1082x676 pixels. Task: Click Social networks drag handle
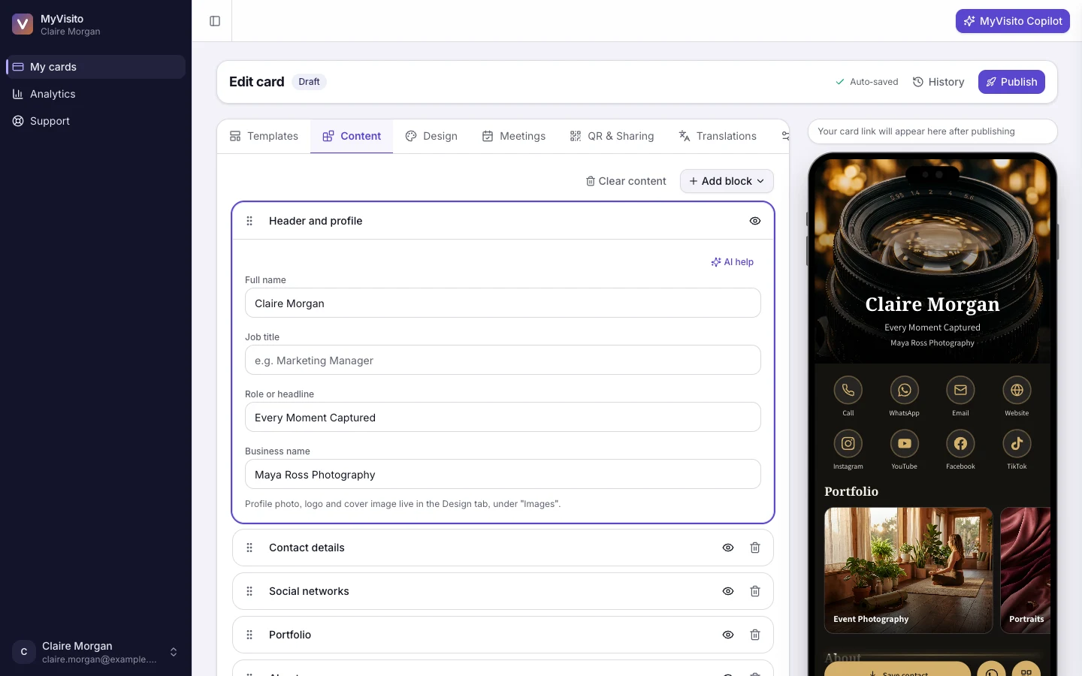(249, 591)
